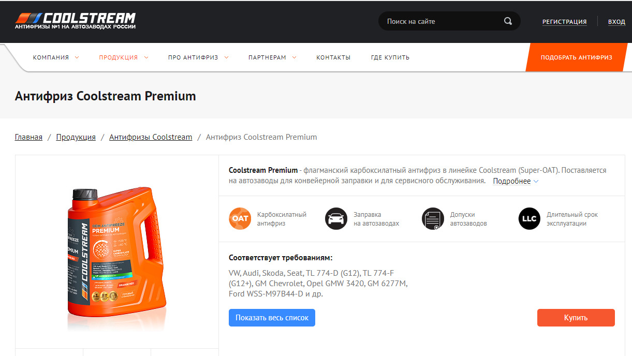Click the document approvals icon
This screenshot has width=632, height=356.
click(x=433, y=218)
